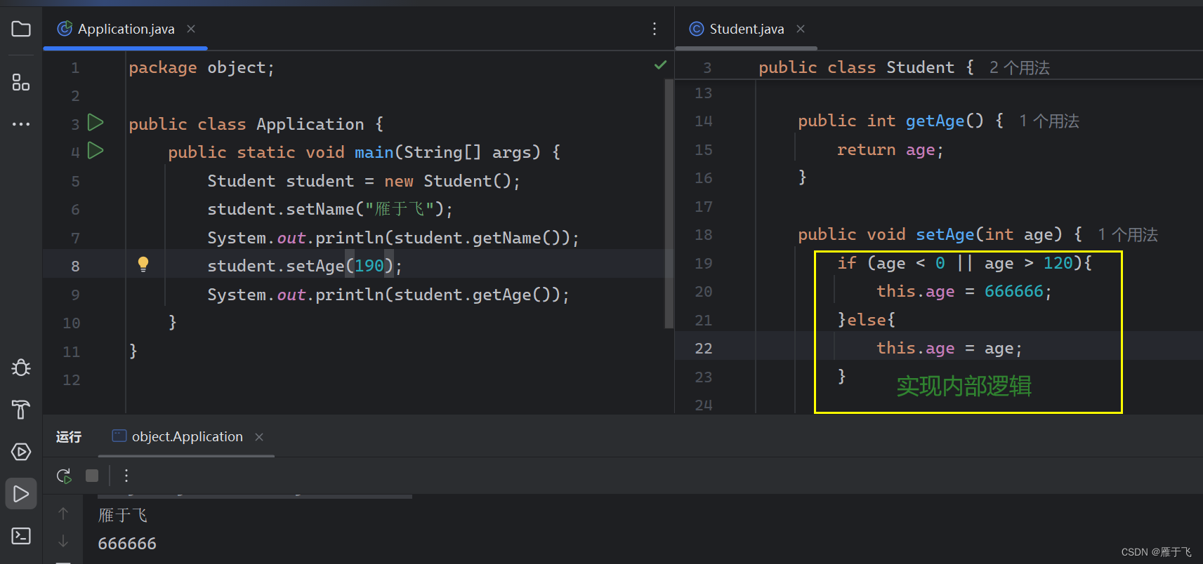Click the main method name

pos(374,152)
